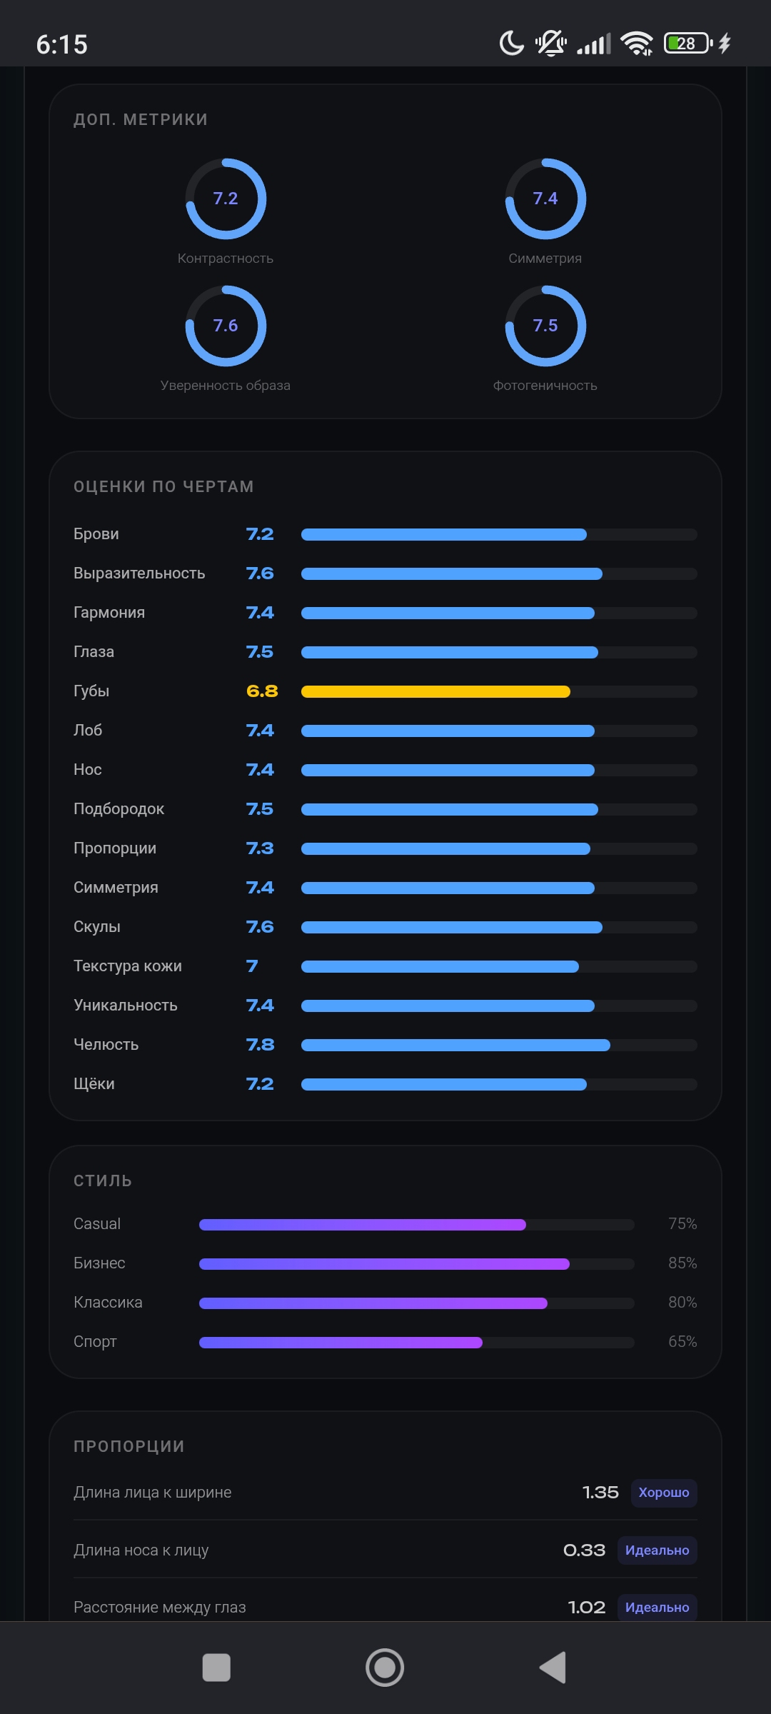The width and height of the screenshot is (771, 1714).
Task: Tap the Длина лица к ширине row
Action: pos(385,1493)
